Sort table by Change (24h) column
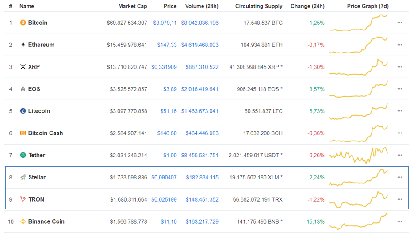This screenshot has height=236, width=414. coord(307,6)
